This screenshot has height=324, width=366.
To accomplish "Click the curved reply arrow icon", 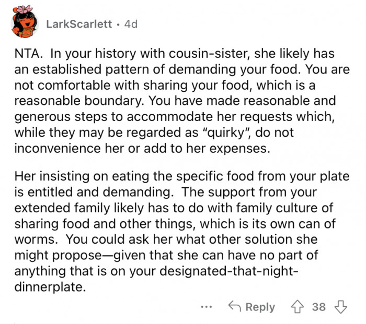I will 234,306.
